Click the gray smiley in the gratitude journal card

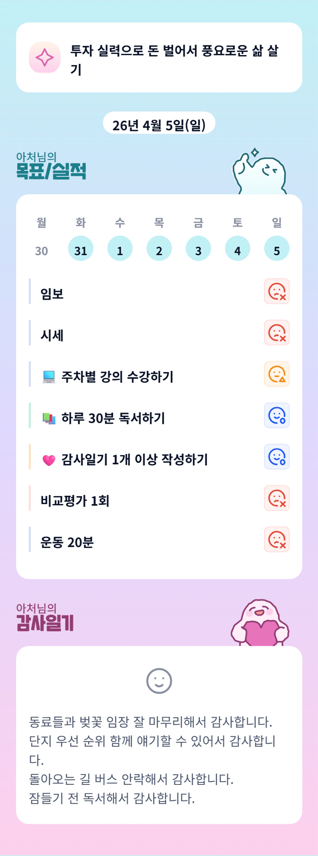pos(159,681)
